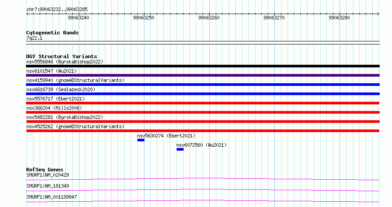Click the SMURF1|NM_020429 gene label
The height and width of the screenshot is (207, 392).
click(48, 175)
